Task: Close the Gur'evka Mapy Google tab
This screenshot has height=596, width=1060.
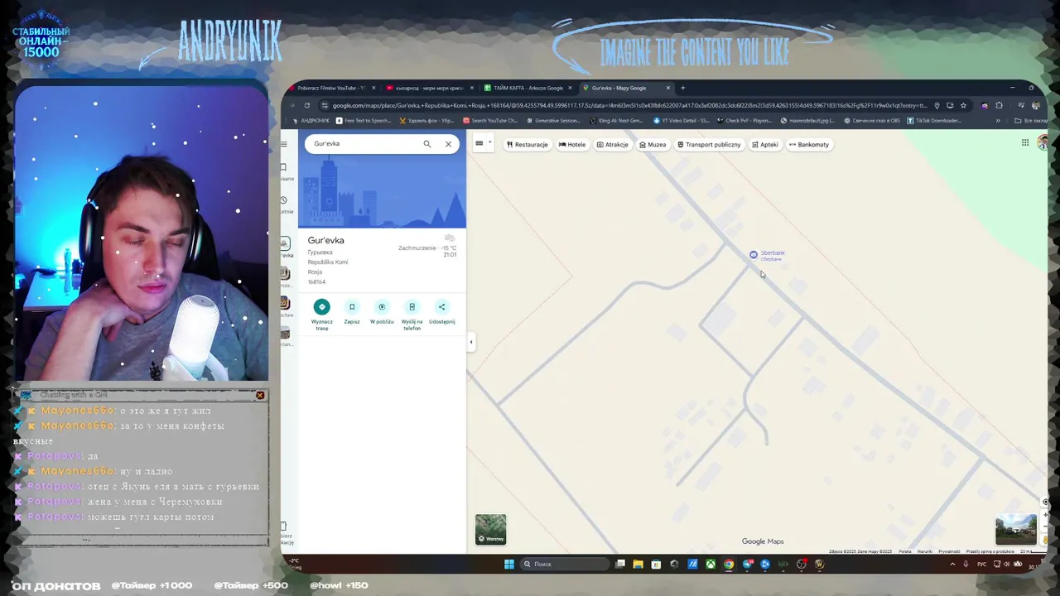Action: coord(667,88)
